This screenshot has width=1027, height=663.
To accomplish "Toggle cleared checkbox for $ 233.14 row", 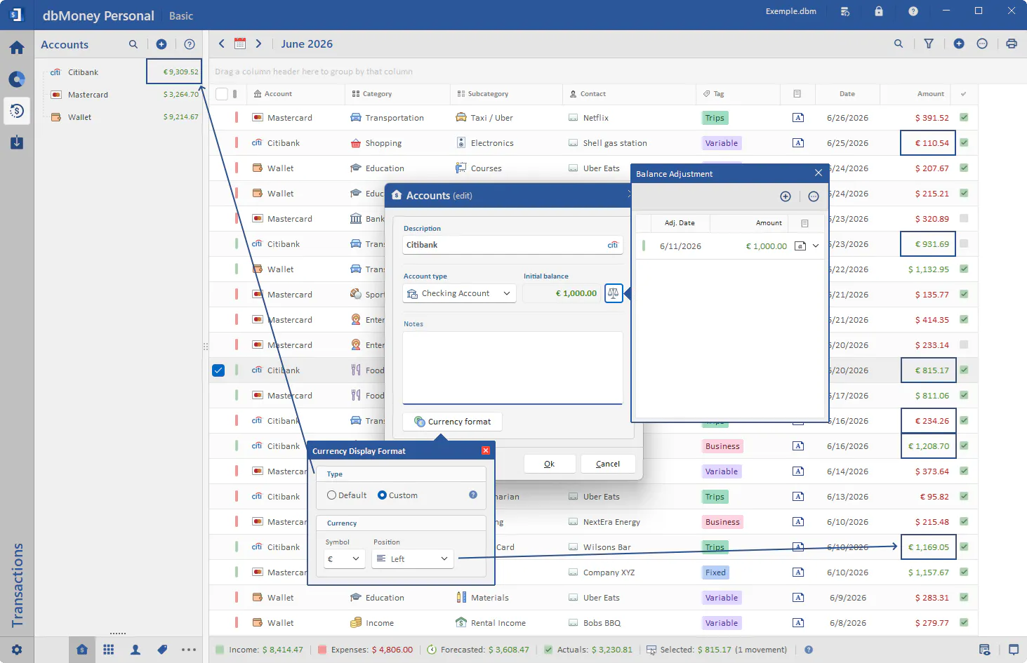I will pyautogui.click(x=964, y=345).
